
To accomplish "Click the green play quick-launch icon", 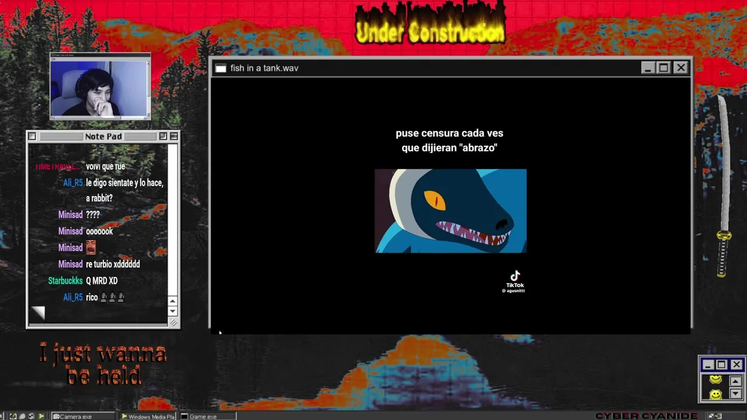I will (x=41, y=416).
